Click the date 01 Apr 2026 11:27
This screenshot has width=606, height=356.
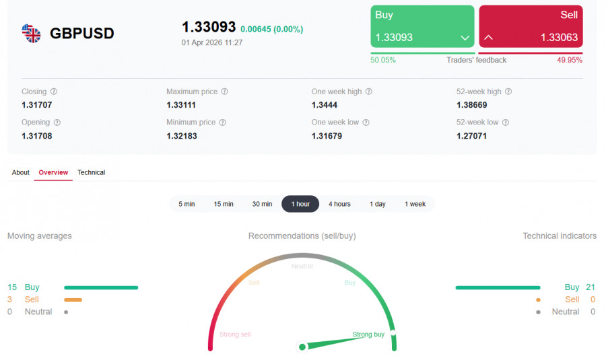(x=212, y=42)
